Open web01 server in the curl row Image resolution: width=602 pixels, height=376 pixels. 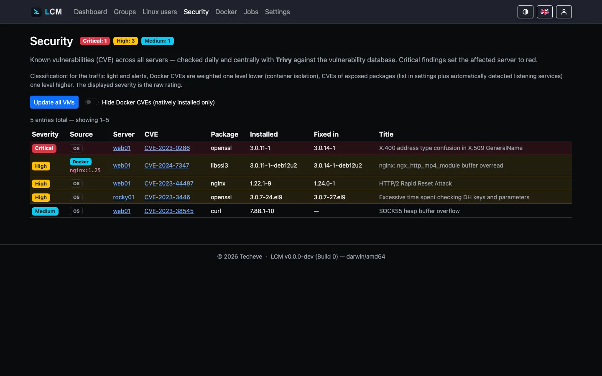122,211
